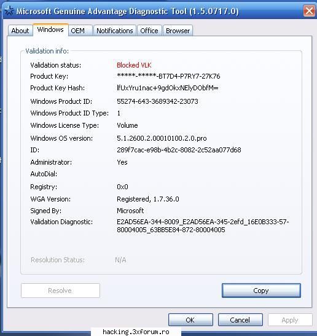Close the Diagnostic Tool window
This screenshot has width=317, height=336.
point(309,10)
